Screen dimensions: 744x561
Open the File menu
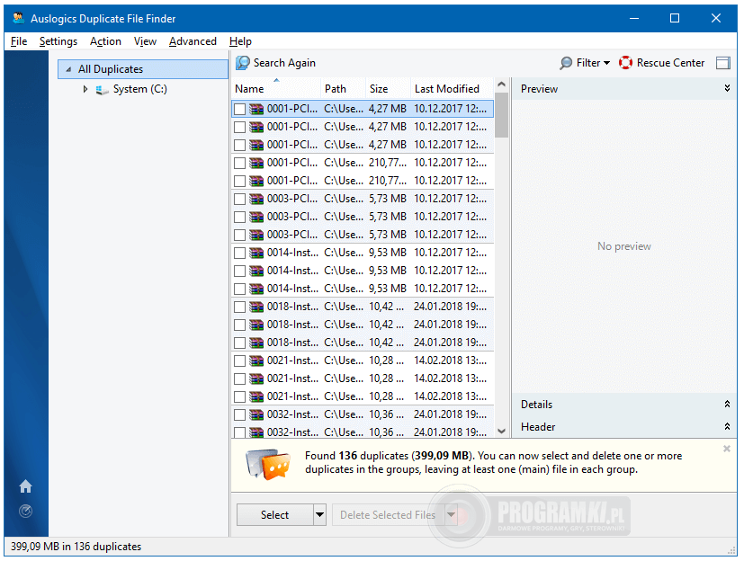pyautogui.click(x=19, y=41)
